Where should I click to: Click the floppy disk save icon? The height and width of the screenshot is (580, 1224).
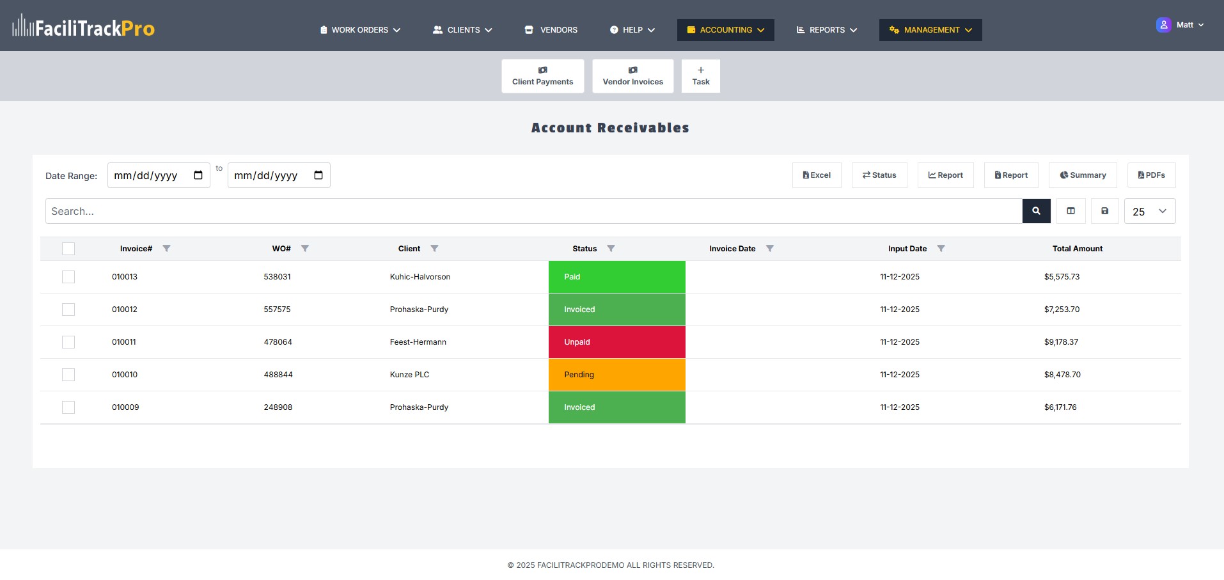tap(1104, 211)
